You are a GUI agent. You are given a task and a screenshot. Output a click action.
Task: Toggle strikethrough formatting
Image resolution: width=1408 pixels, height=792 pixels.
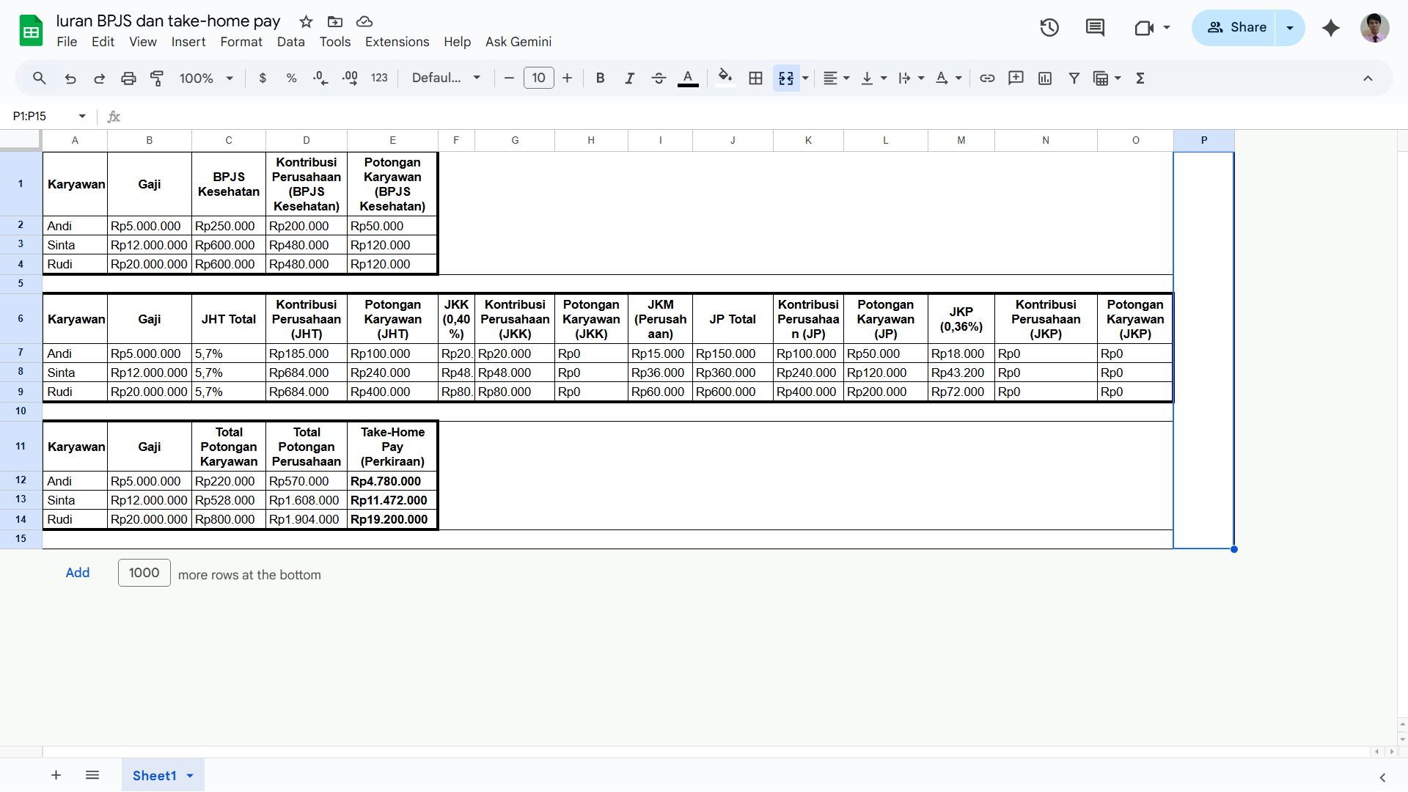point(659,78)
